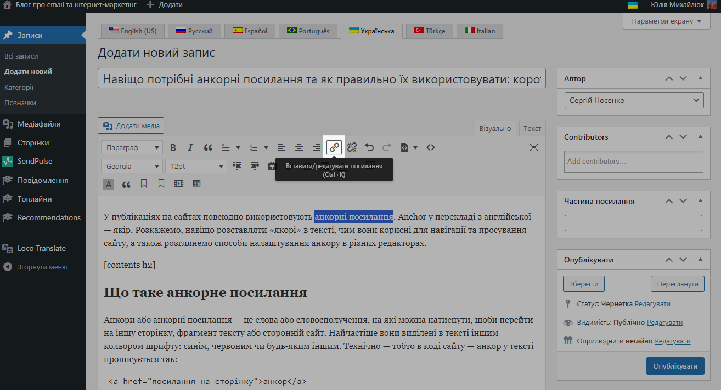Click the quote icon in the third toolbar row
Screen dimensions: 721x390
click(x=126, y=184)
